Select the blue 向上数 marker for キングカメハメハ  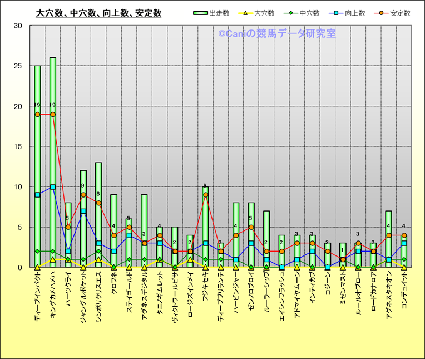(53, 187)
